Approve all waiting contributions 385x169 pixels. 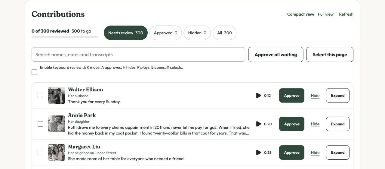(x=276, y=54)
